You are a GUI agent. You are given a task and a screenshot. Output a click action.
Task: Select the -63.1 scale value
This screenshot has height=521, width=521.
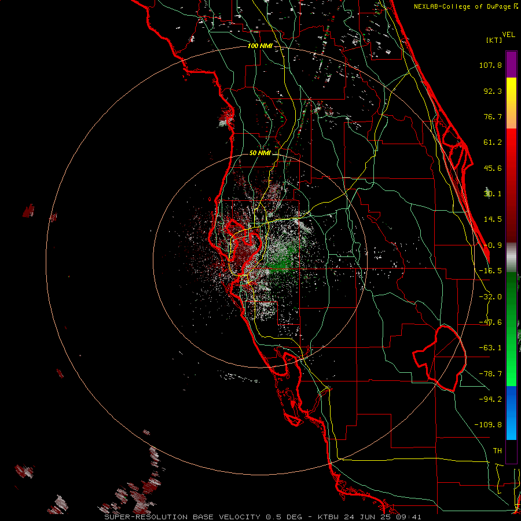pyautogui.click(x=490, y=348)
